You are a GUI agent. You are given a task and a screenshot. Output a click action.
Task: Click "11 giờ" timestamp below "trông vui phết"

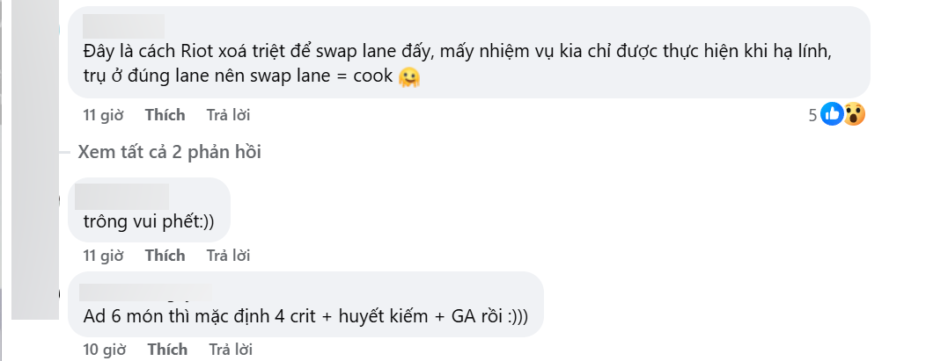pos(103,256)
